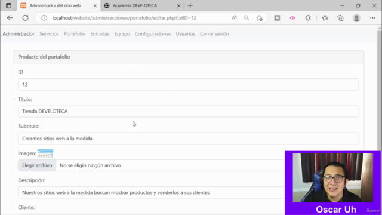Open the Favorites list
382x215 pixels.
(x=325, y=18)
